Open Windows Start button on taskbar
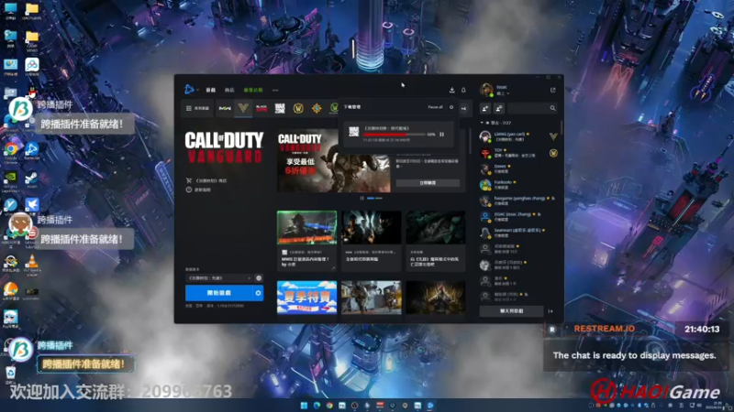This screenshot has width=734, height=412. [305, 406]
